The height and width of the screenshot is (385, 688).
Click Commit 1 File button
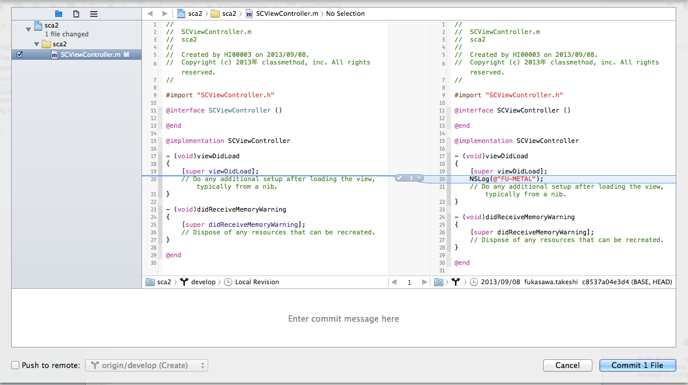pyautogui.click(x=637, y=365)
